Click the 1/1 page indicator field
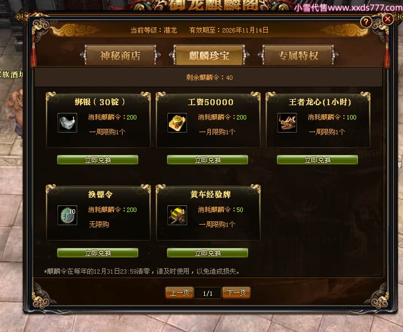 [208, 293]
